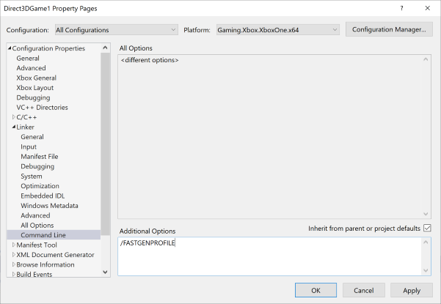Expand the XML Document Generator node

pyautogui.click(x=14, y=255)
